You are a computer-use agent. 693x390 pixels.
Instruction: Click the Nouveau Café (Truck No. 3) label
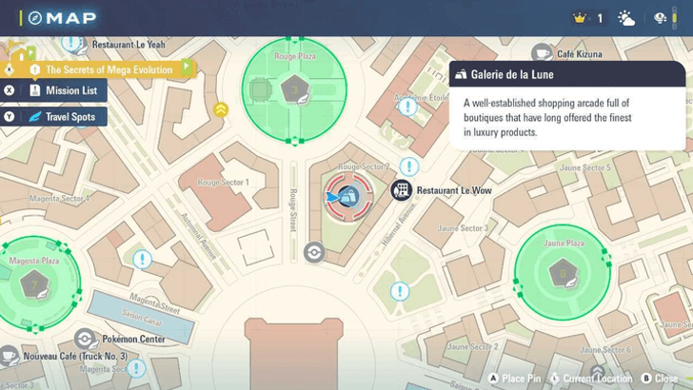(75, 357)
